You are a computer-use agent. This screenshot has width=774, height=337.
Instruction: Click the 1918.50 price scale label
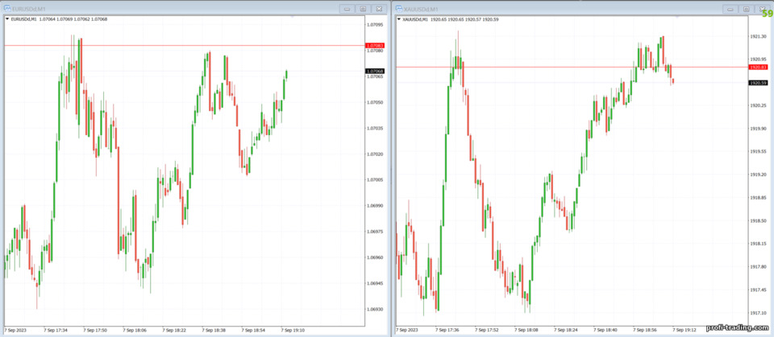(x=759, y=220)
